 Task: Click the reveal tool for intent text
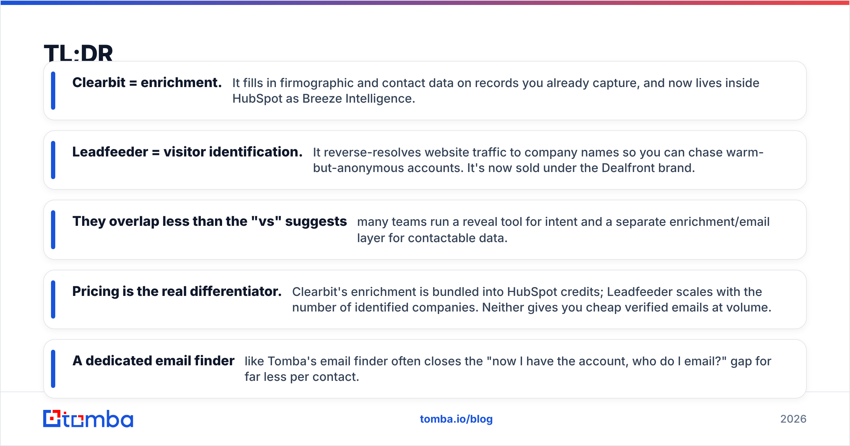pos(563,230)
